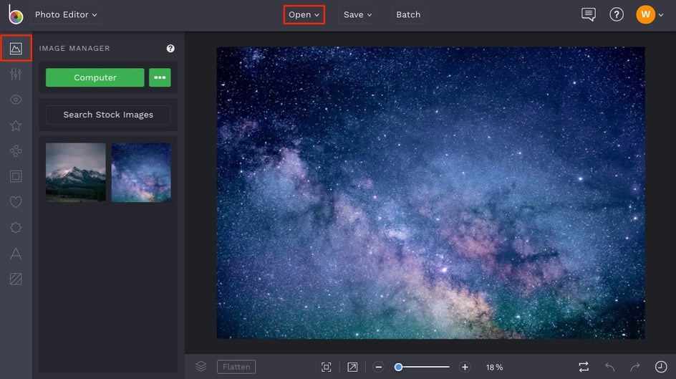Open the Text tool panel
This screenshot has width=676, height=379.
(x=16, y=254)
